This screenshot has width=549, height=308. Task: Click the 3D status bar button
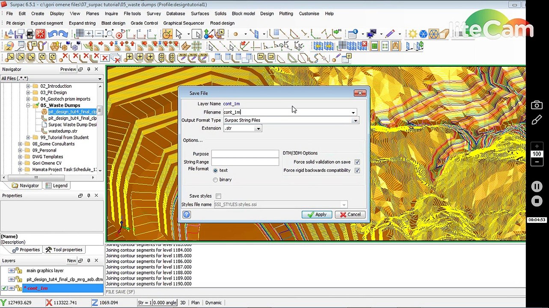183,302
